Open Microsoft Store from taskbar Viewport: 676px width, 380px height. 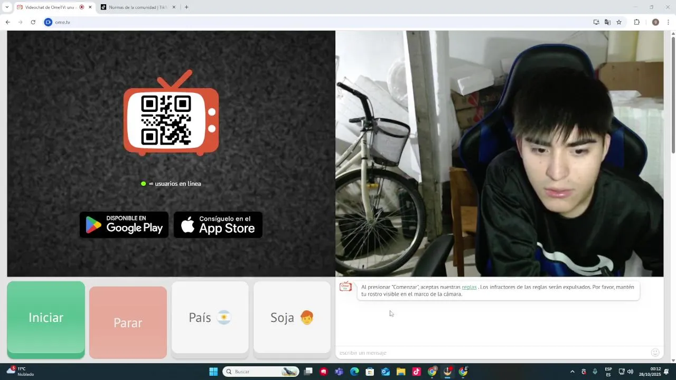click(370, 372)
